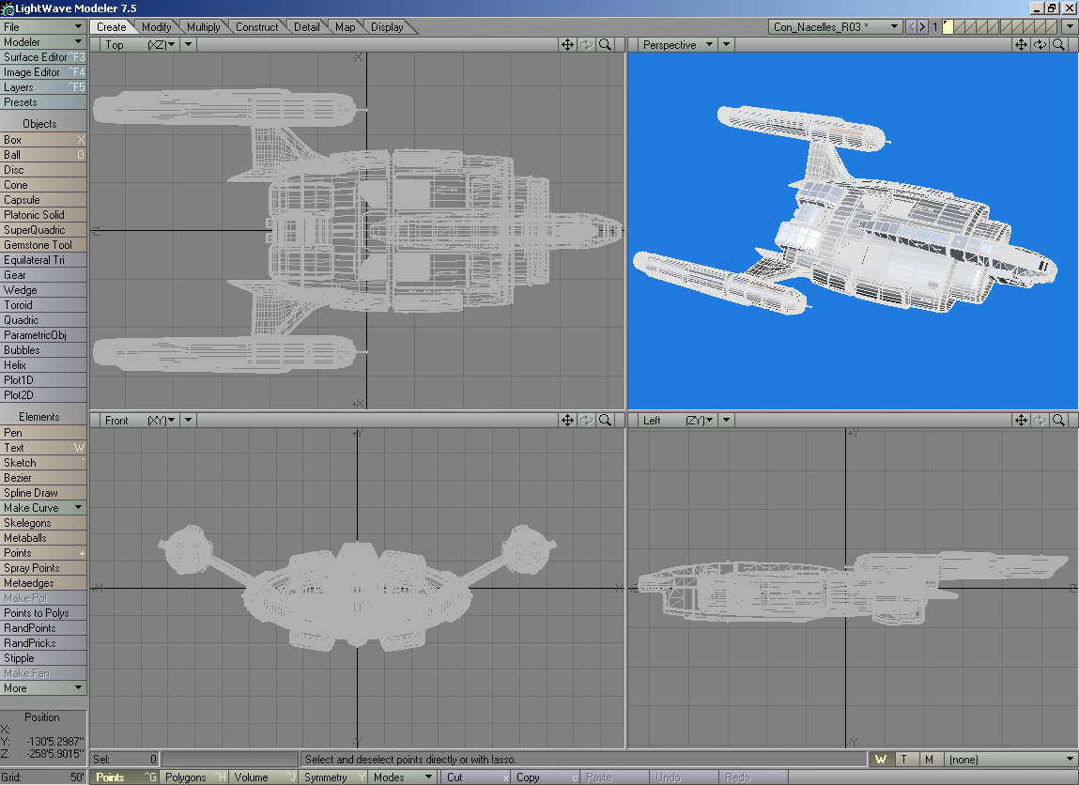Toggle Points selection mode
The height and width of the screenshot is (785, 1079).
point(125,777)
